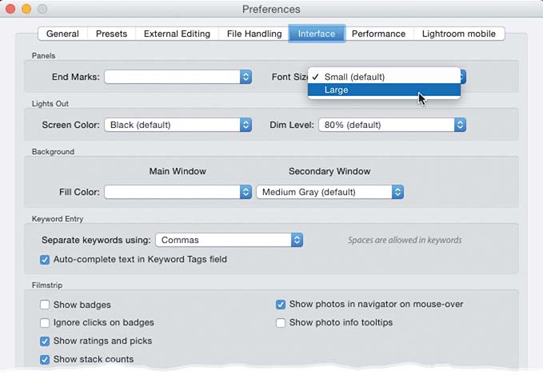Go to External Editing tab
543x379 pixels.
pyautogui.click(x=177, y=34)
